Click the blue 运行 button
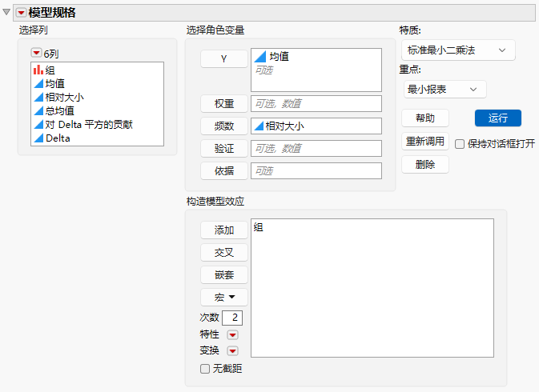The image size is (539, 392). [x=497, y=118]
